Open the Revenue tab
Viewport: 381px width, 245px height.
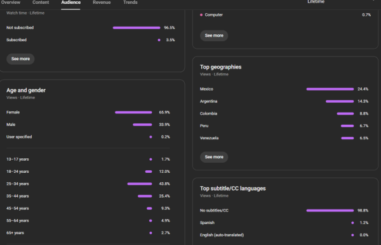pos(102,3)
